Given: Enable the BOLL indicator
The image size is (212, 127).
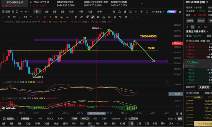Looking at the screenshot, I should (50, 119).
